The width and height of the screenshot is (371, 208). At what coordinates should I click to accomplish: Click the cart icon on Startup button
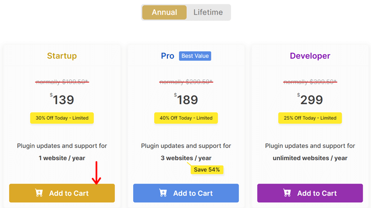[x=39, y=193]
